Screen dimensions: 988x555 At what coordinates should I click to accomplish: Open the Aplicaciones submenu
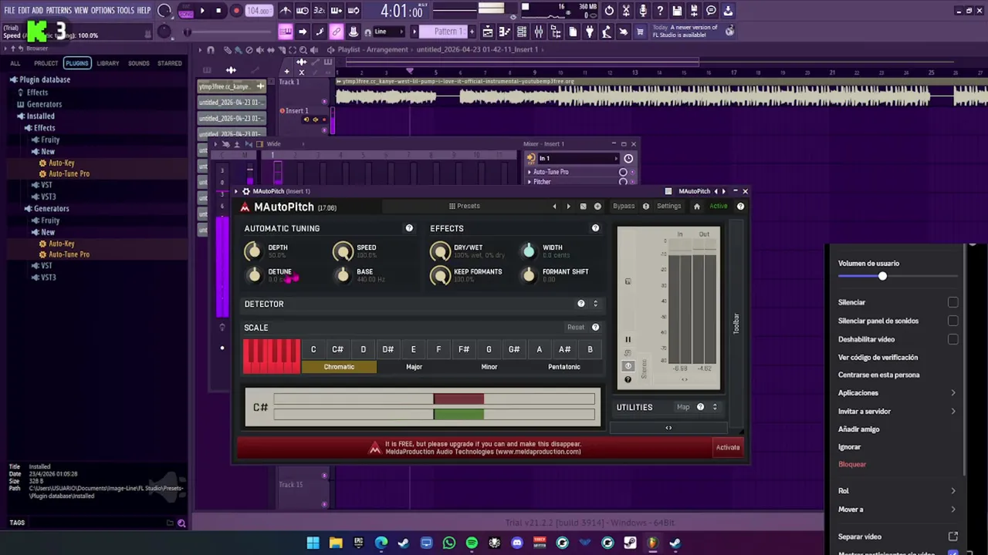click(x=897, y=393)
